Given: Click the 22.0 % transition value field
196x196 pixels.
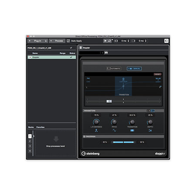Looking at the screenshot, I should coord(132,115).
